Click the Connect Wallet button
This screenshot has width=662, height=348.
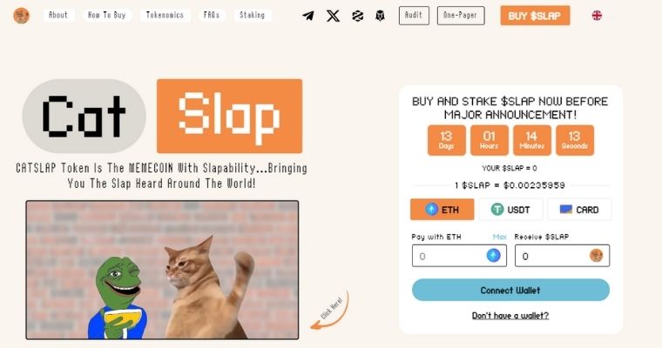pos(510,290)
